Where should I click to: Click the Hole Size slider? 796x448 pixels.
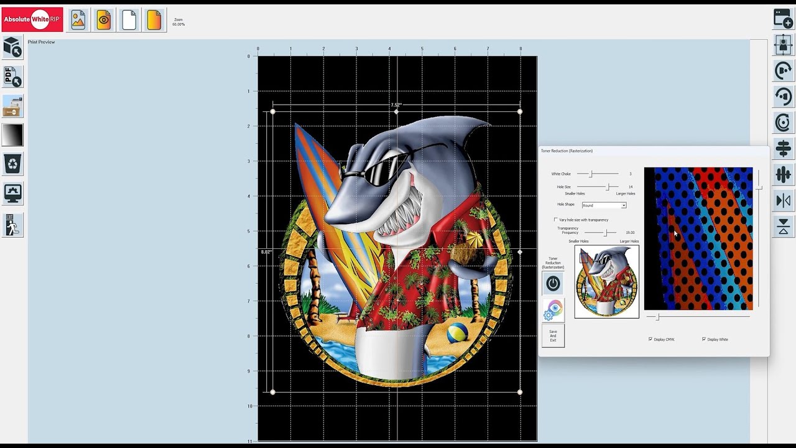[x=598, y=187]
